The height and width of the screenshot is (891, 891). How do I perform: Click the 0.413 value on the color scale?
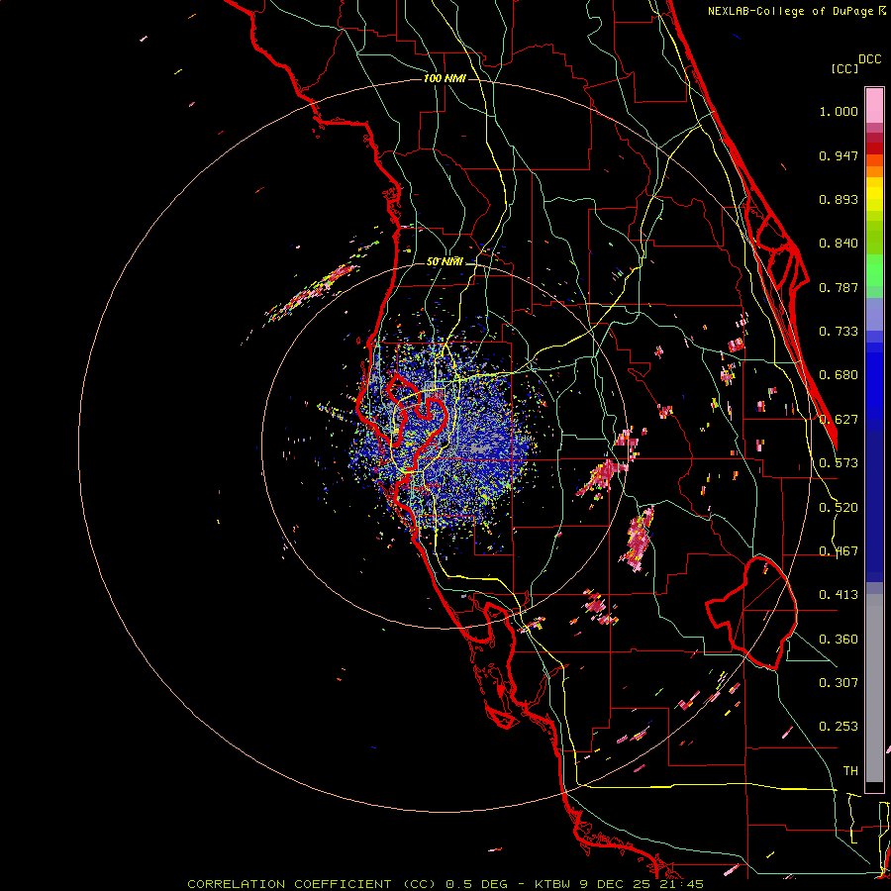(839, 595)
